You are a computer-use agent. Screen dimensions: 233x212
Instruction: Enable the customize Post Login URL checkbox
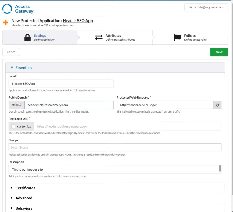[13, 126]
